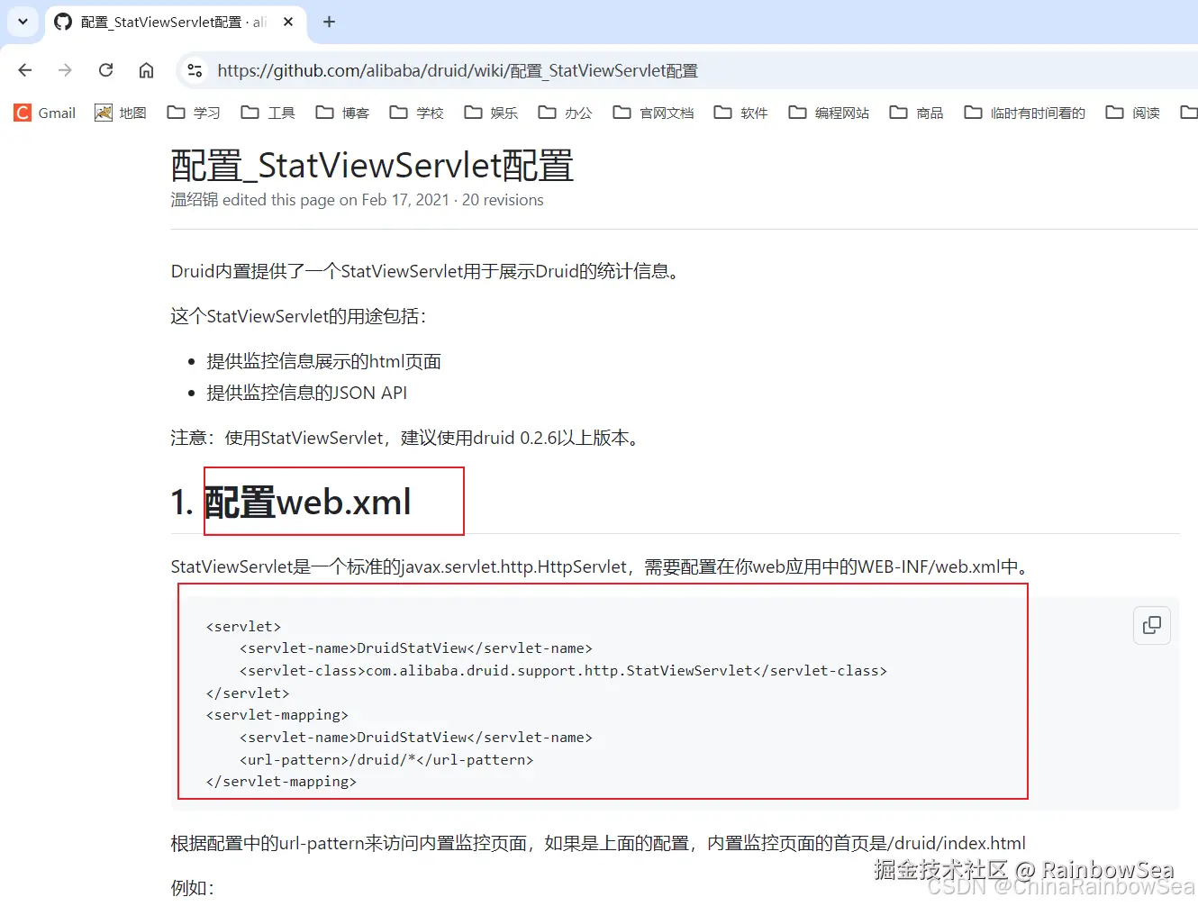Open the 工具 bookmark folder

[x=268, y=113]
